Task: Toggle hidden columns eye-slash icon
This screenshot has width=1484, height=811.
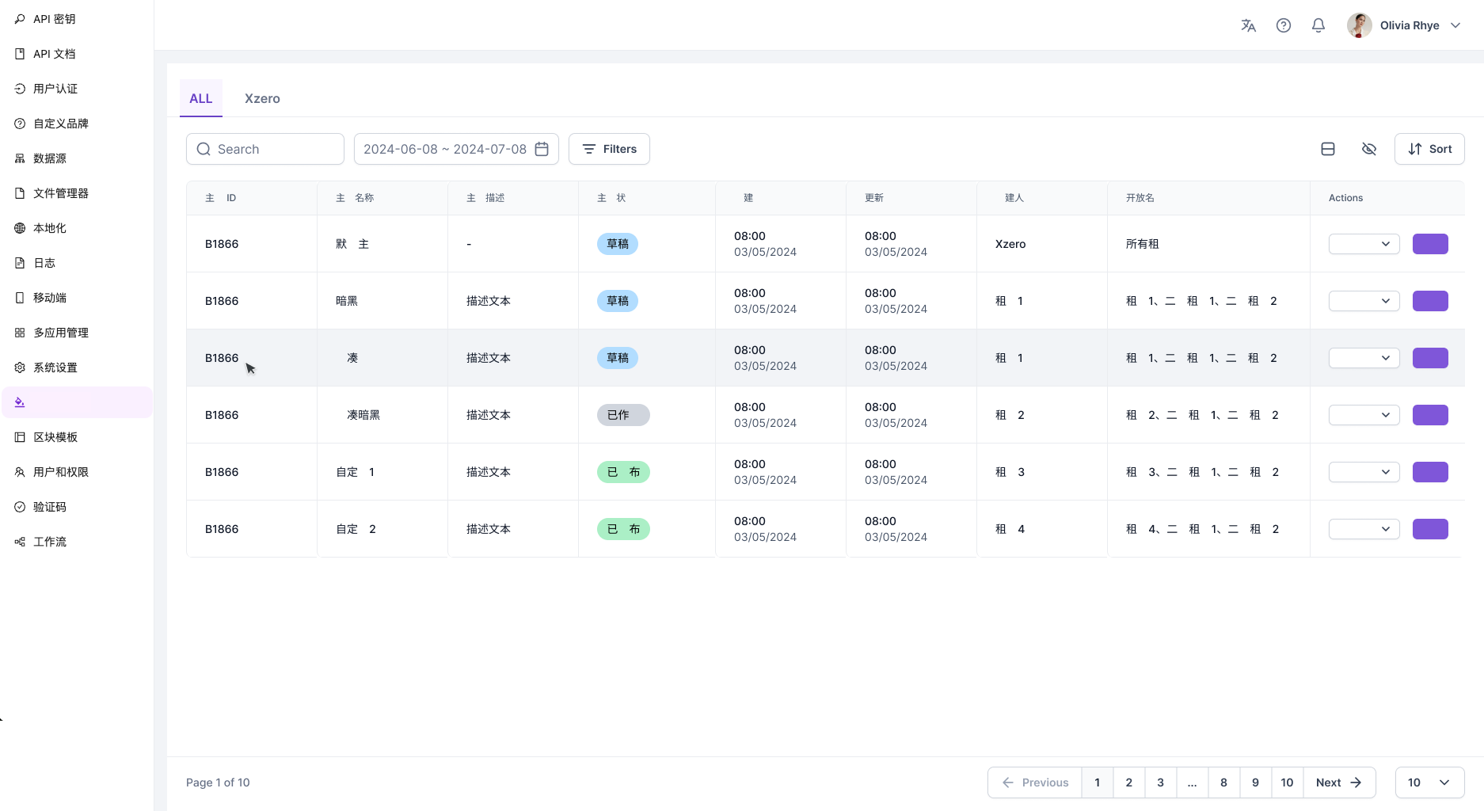Action: coord(1369,149)
